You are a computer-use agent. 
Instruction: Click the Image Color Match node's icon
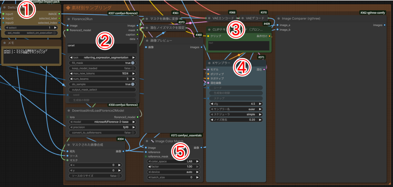(152, 141)
